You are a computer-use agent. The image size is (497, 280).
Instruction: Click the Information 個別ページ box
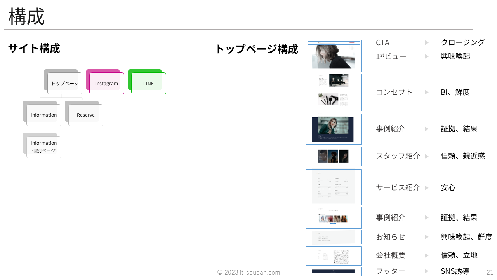click(44, 147)
